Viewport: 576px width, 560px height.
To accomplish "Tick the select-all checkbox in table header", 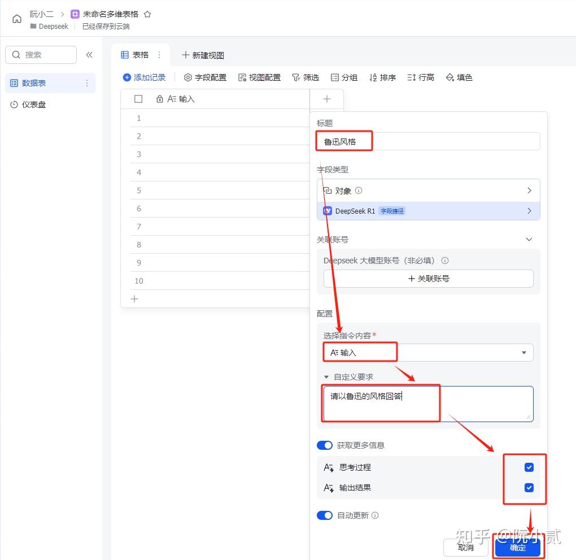I will (x=138, y=99).
